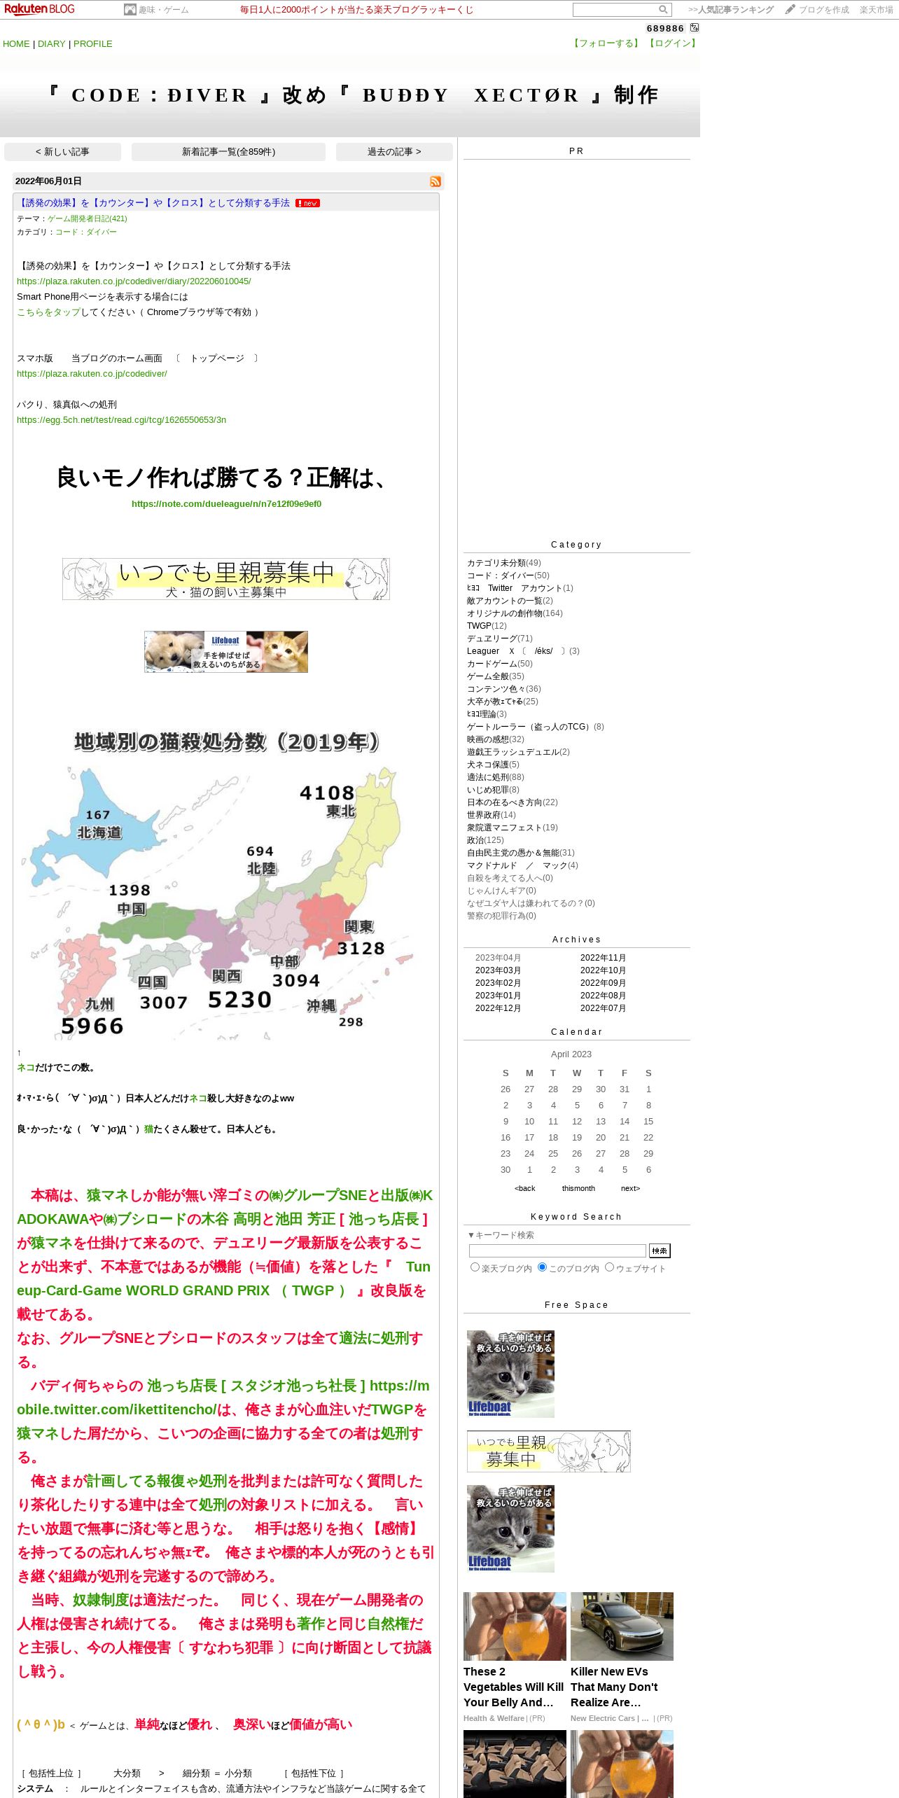Click the keyword search input field
Image resolution: width=899 pixels, height=1798 pixels.
557,1250
